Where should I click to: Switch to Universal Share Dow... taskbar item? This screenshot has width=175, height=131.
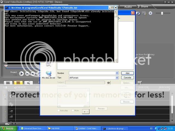[x=32, y=129]
